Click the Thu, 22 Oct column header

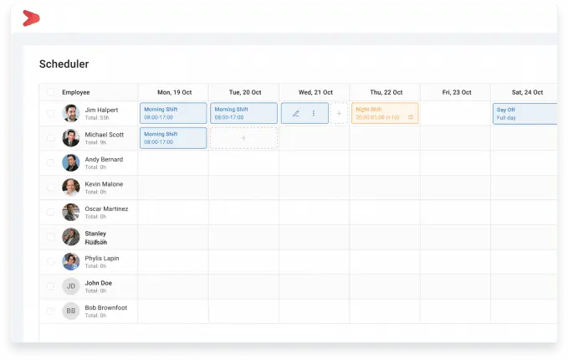pos(385,92)
